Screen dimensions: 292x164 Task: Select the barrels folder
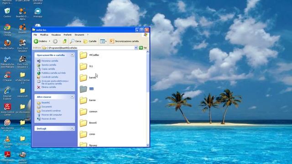pyautogui.click(x=88, y=78)
